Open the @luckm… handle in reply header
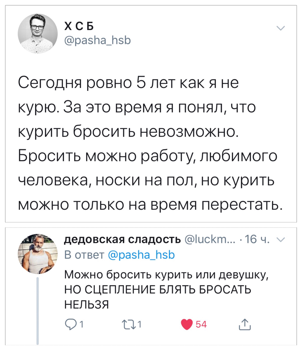 pyautogui.click(x=209, y=239)
